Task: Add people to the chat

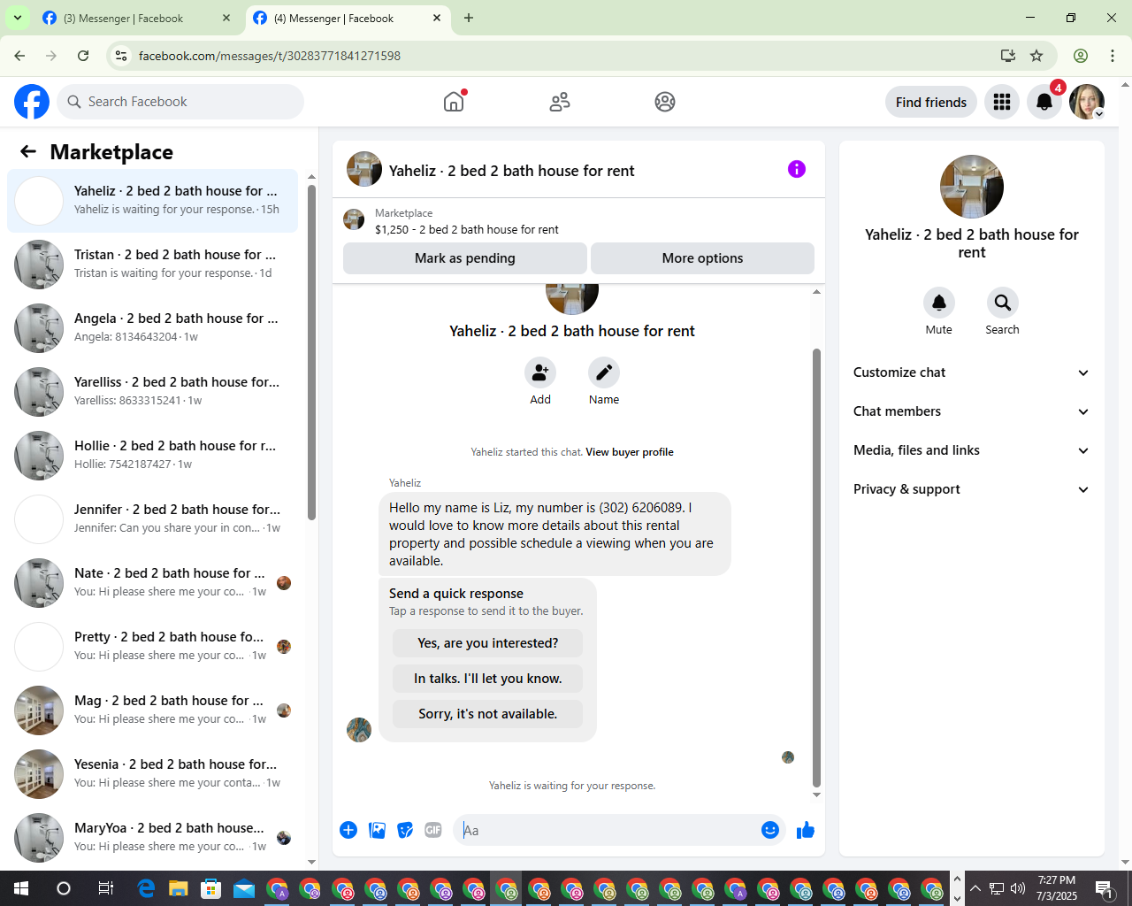Action: coord(540,372)
